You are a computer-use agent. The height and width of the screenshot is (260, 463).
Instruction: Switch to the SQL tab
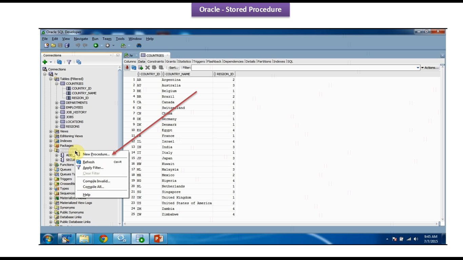(290, 61)
